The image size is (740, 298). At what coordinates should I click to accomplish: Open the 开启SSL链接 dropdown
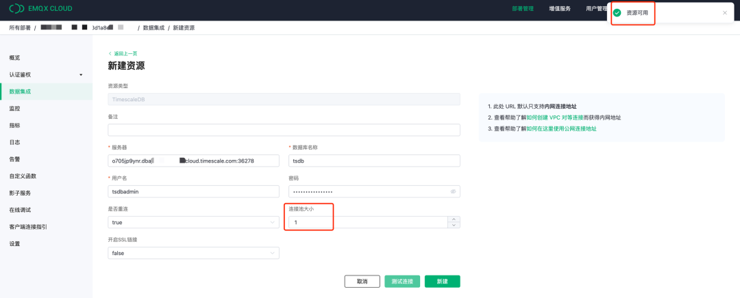coord(193,253)
